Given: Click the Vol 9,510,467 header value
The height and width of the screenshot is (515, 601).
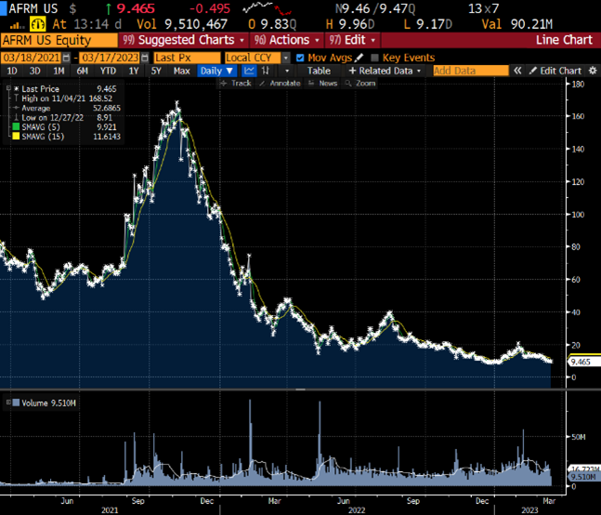Looking at the screenshot, I should tap(182, 24).
